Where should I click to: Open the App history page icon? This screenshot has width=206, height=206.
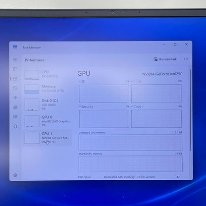click(15, 88)
